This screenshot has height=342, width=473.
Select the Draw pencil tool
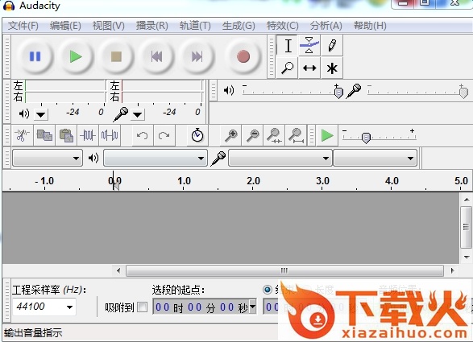tap(332, 46)
